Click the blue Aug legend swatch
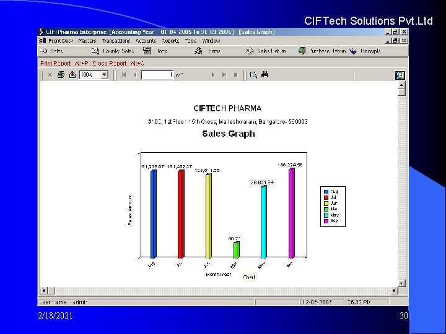The image size is (446, 334). (x=326, y=192)
